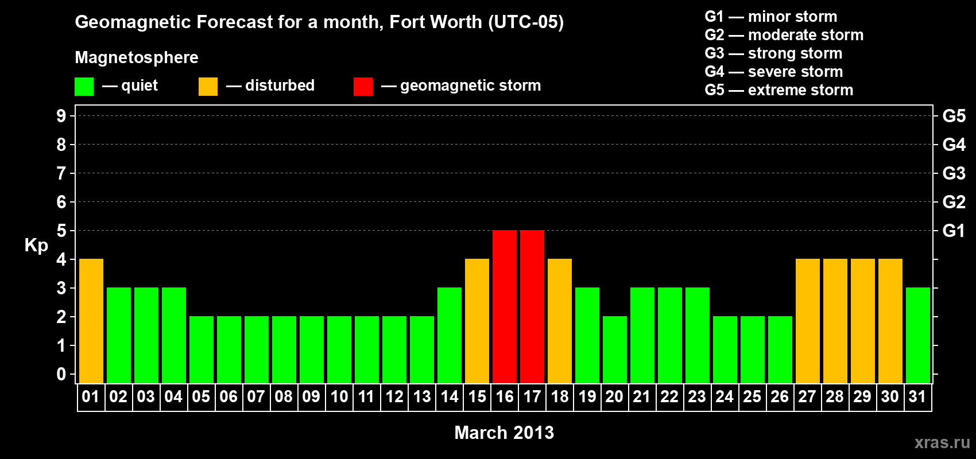Click the date label 06
The width and height of the screenshot is (976, 459).
click(228, 397)
